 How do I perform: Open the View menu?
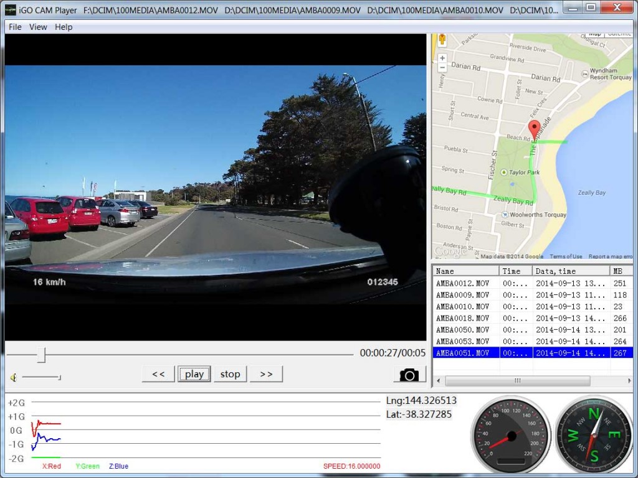click(38, 27)
